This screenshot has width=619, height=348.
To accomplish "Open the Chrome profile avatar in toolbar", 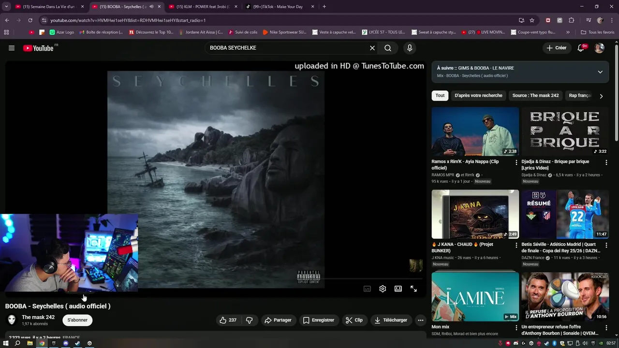I will [600, 20].
